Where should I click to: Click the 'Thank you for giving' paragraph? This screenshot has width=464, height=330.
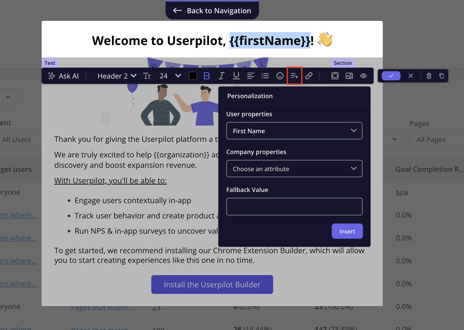136,139
